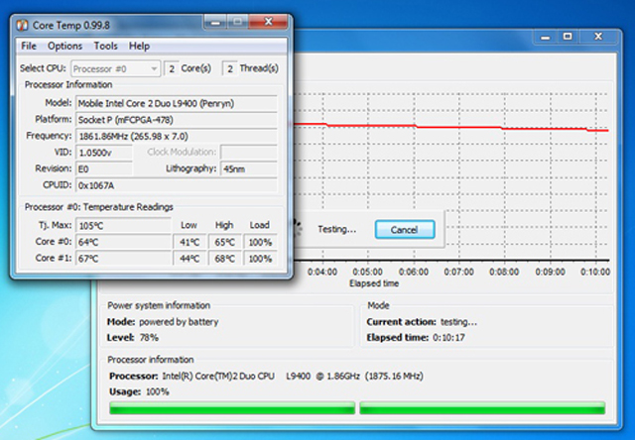Expand the Select CPU Processor #0 dropdown

(x=116, y=68)
